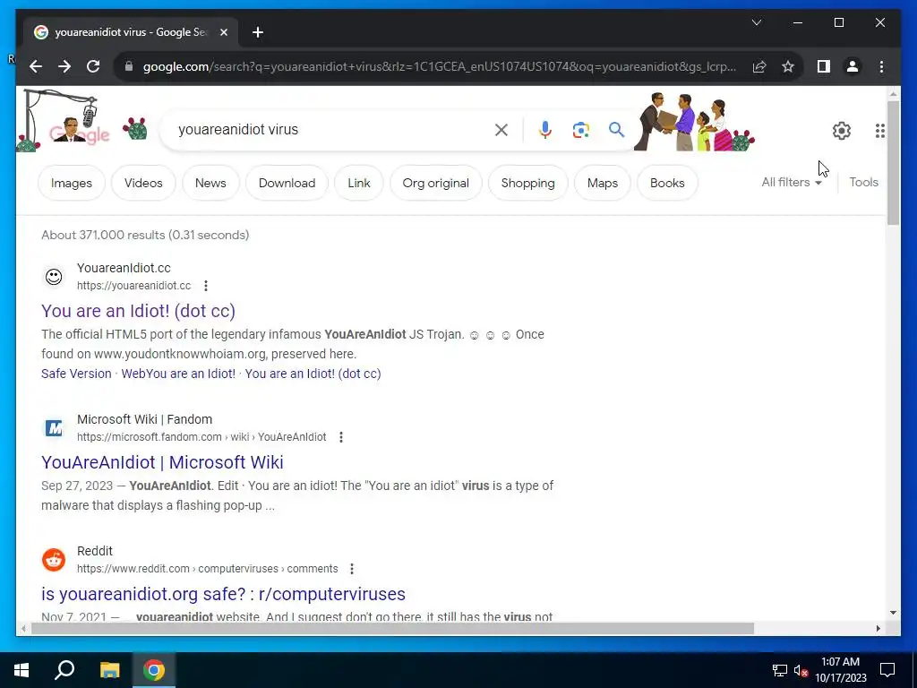Click the browser forward arrow

point(64,66)
